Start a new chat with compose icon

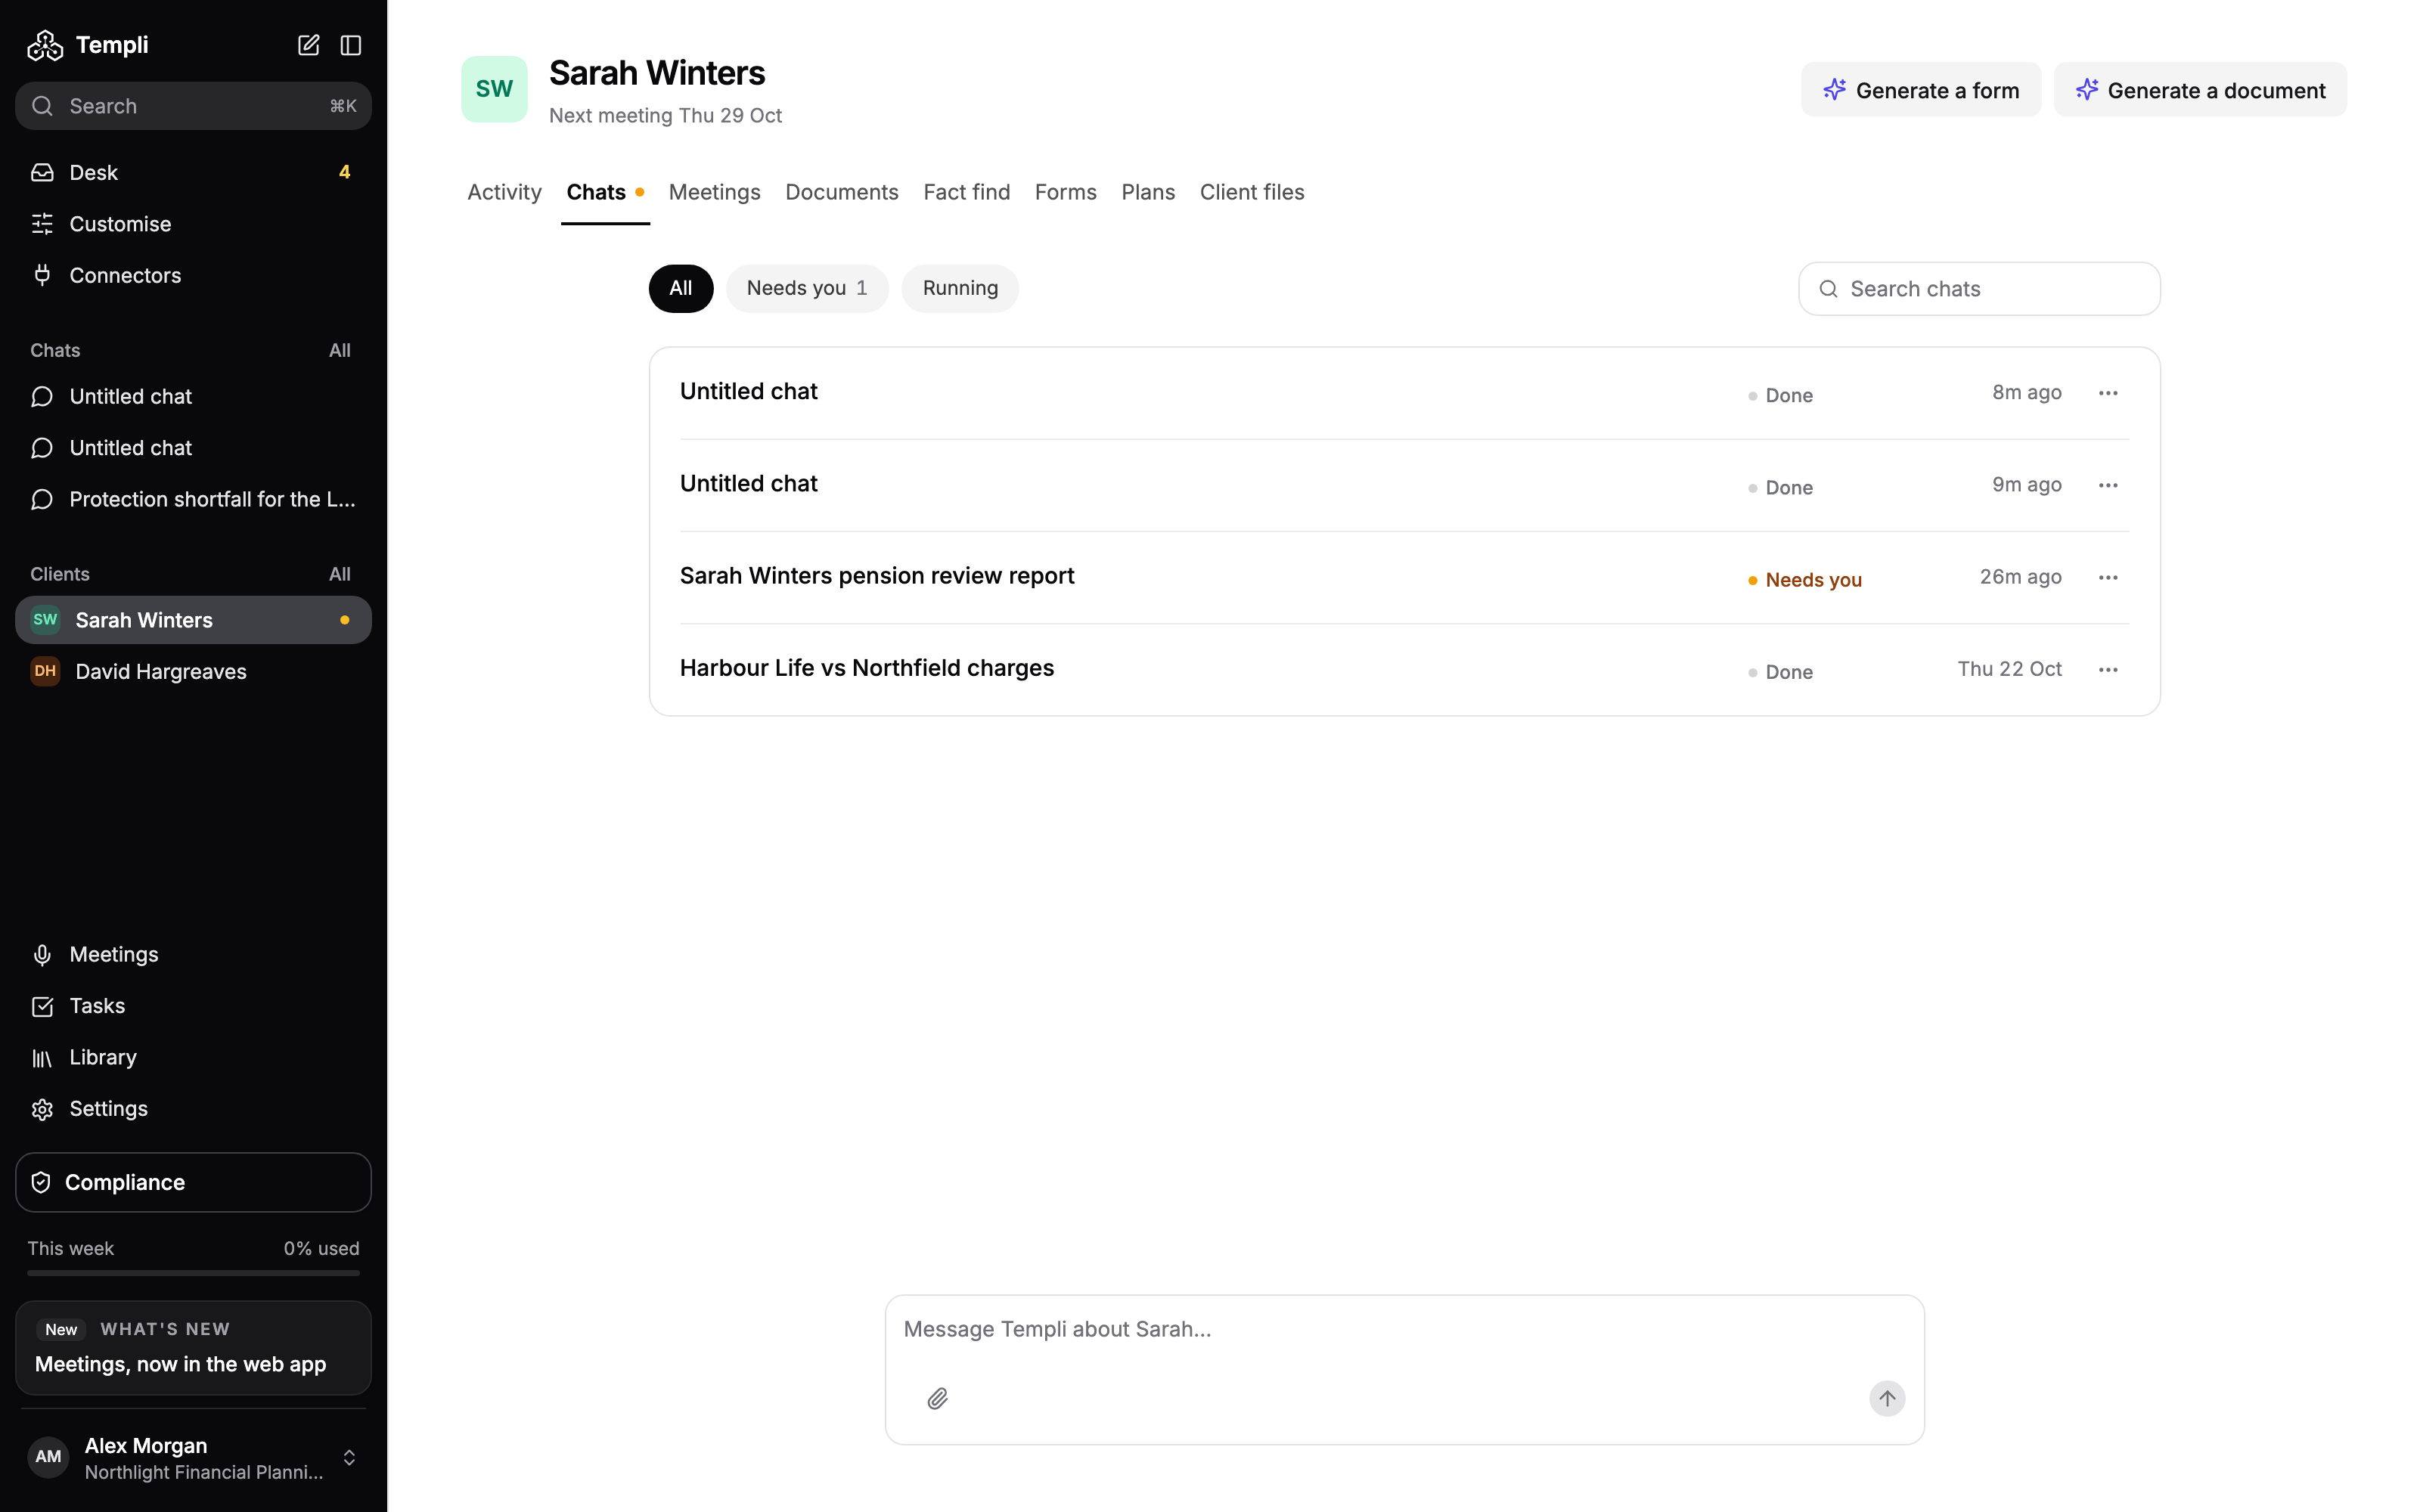click(309, 45)
